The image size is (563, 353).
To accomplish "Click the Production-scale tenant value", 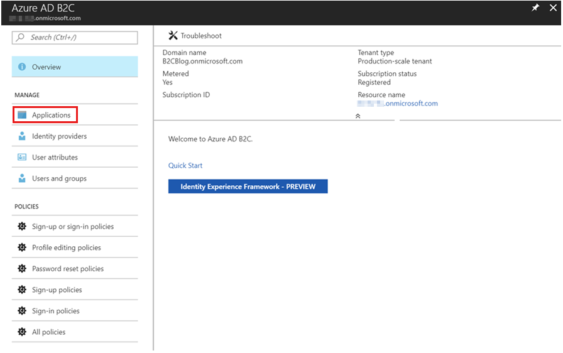I will 395,61.
